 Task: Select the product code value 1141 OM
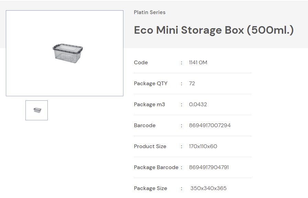pos(198,63)
